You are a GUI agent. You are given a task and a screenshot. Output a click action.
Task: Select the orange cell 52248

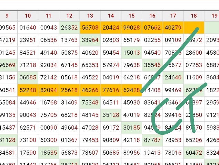pos(28,90)
